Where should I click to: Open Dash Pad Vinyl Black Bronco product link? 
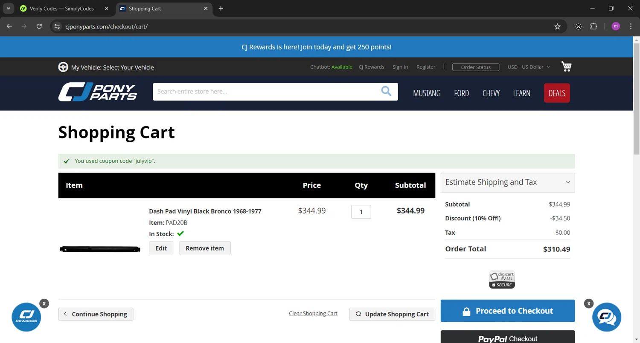tap(205, 211)
